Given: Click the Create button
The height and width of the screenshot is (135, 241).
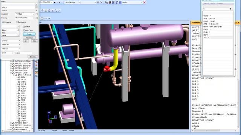Looking at the screenshot, I should pyautogui.click(x=29, y=34).
